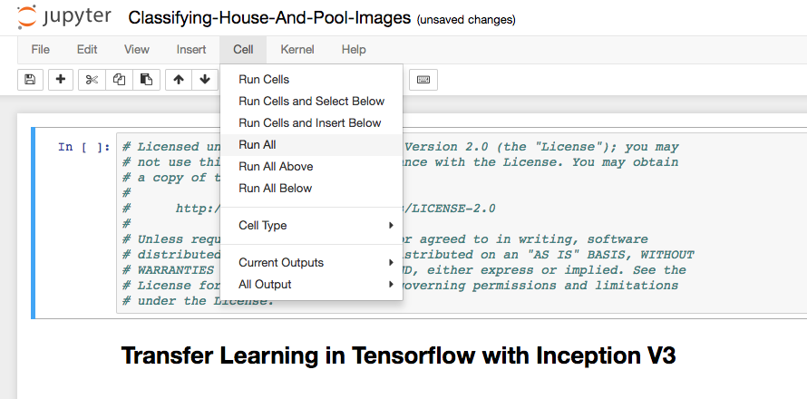This screenshot has height=399, width=807.
Task: Select Run All in the Cell menu
Action: pyautogui.click(x=311, y=145)
